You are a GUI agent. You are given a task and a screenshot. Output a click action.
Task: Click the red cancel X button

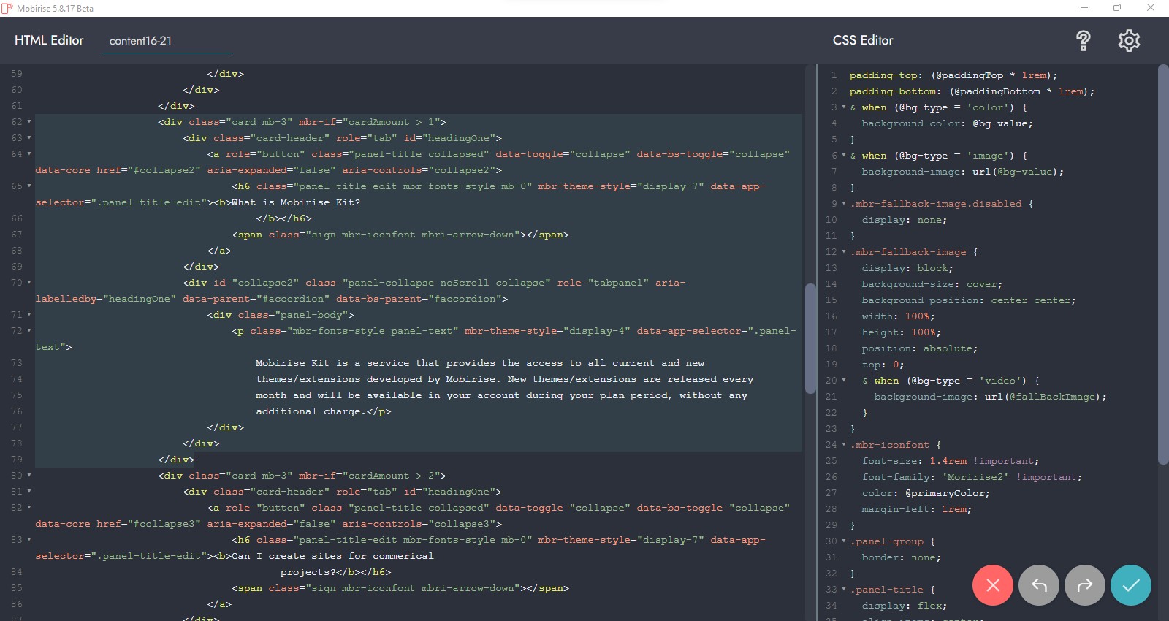992,585
